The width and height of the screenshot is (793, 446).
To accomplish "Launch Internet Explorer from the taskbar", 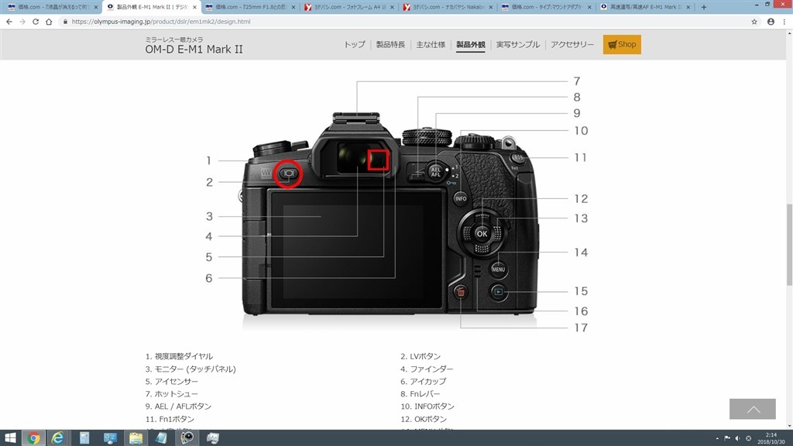I will point(58,438).
